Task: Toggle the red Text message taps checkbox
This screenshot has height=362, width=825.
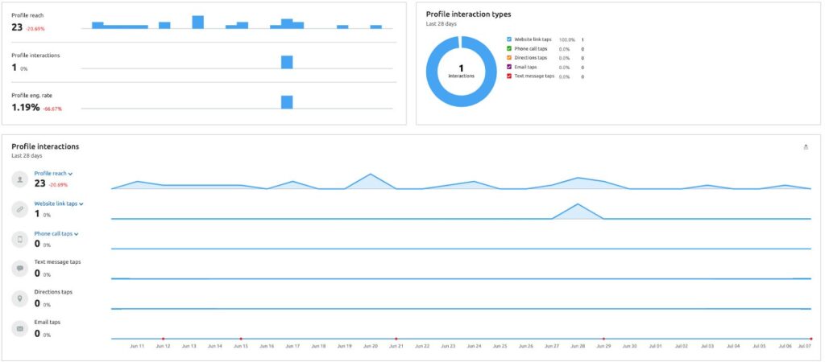Action: tap(509, 76)
